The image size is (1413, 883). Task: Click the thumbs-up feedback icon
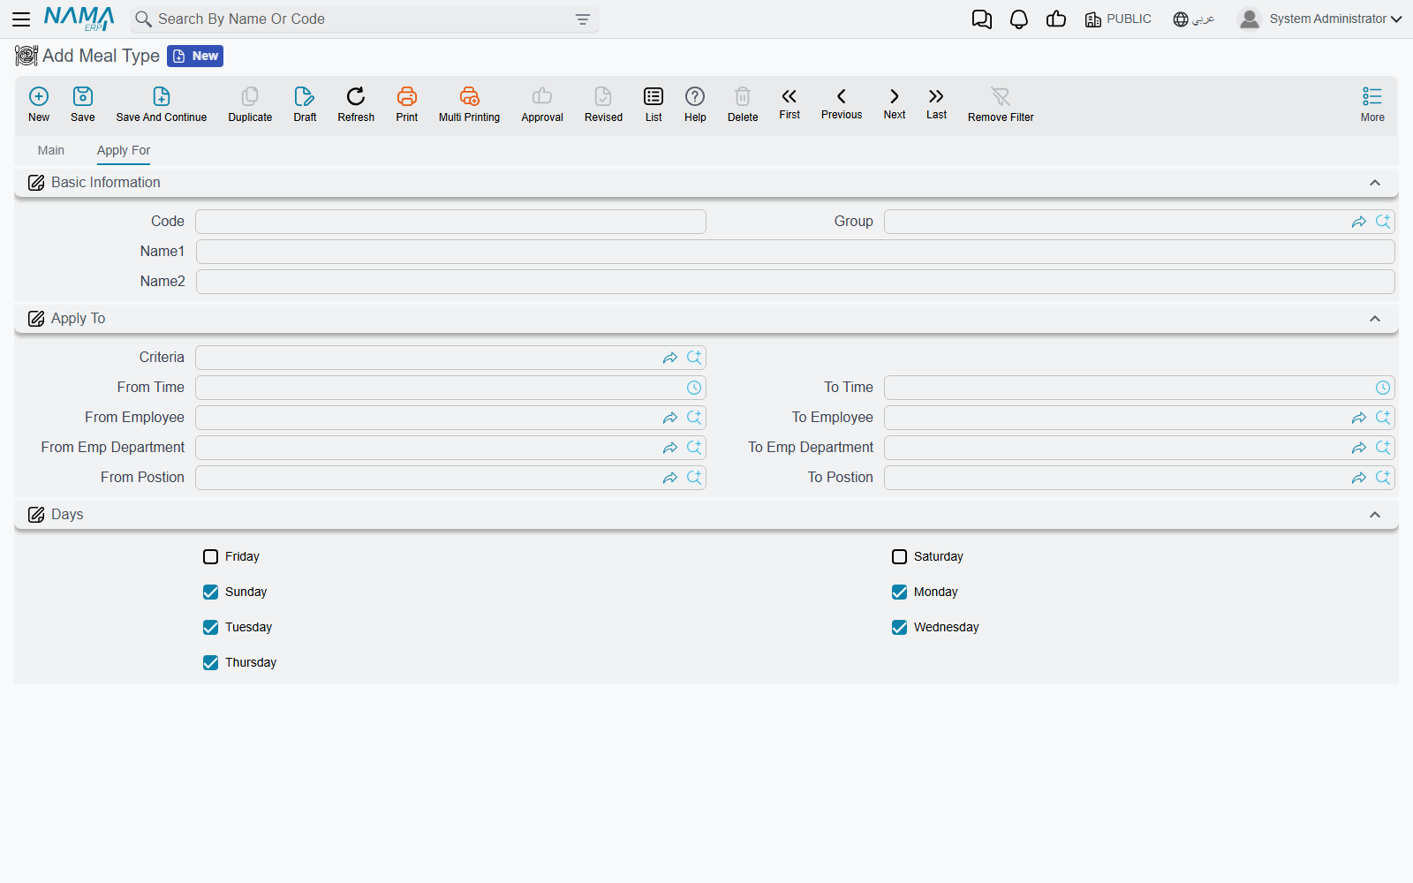pos(1056,19)
